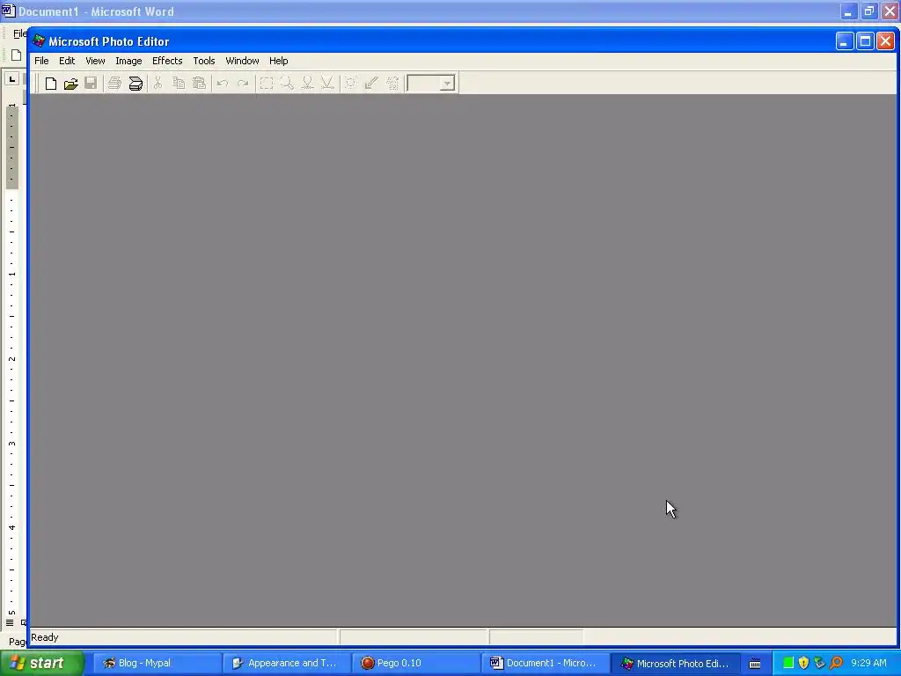This screenshot has height=676, width=901.
Task: Select the Set Transparent Color tool
Action: [x=372, y=84]
